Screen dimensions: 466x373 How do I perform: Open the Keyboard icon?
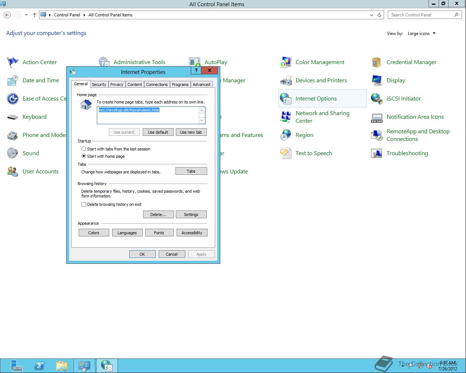click(x=13, y=117)
